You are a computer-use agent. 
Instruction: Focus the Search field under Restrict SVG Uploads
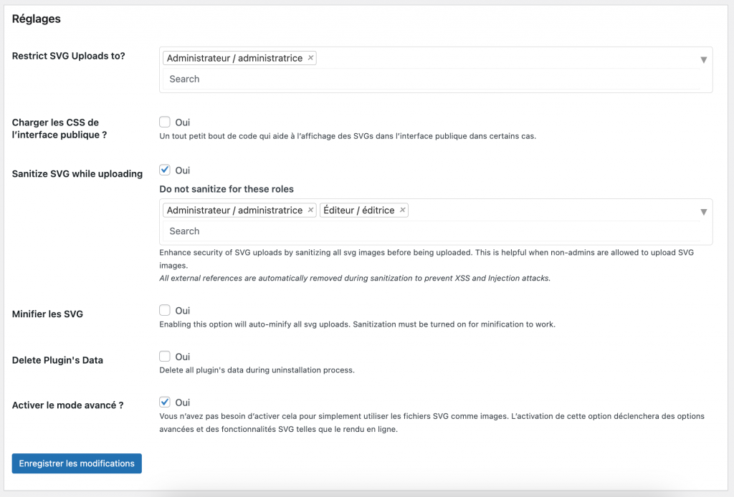coord(430,79)
